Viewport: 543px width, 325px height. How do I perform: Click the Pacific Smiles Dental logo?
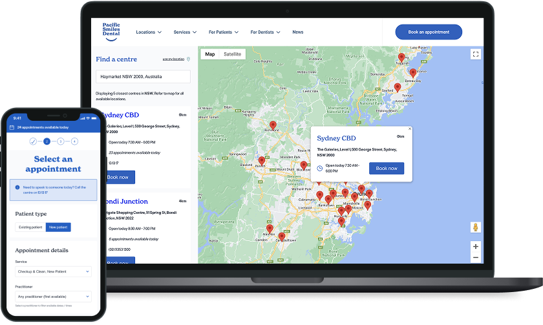coord(111,32)
